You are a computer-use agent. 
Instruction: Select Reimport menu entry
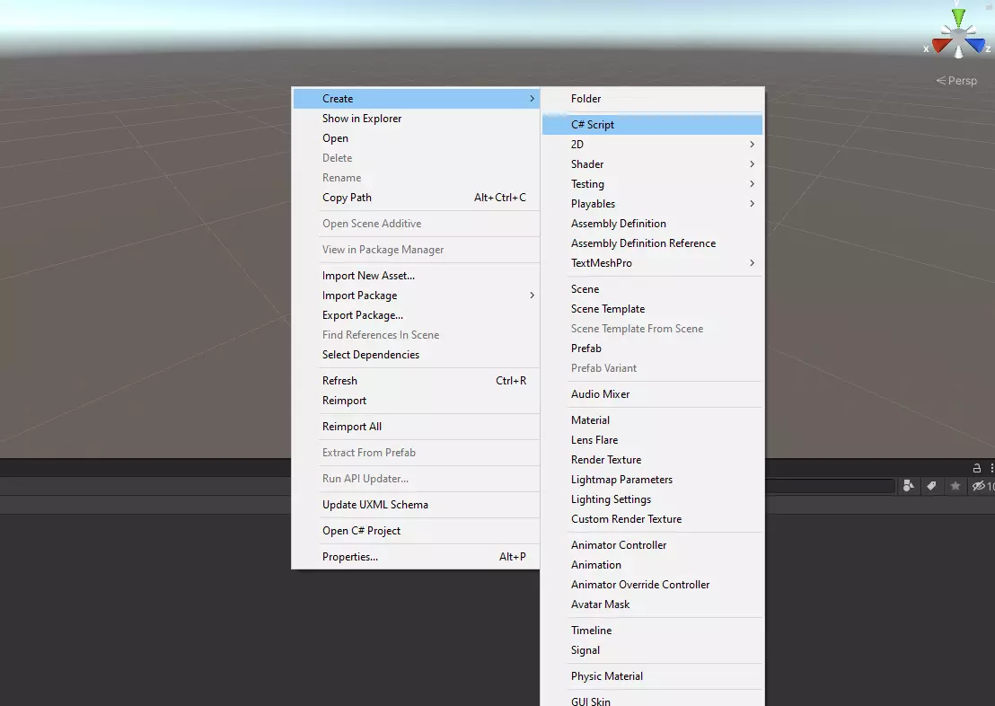click(416, 400)
